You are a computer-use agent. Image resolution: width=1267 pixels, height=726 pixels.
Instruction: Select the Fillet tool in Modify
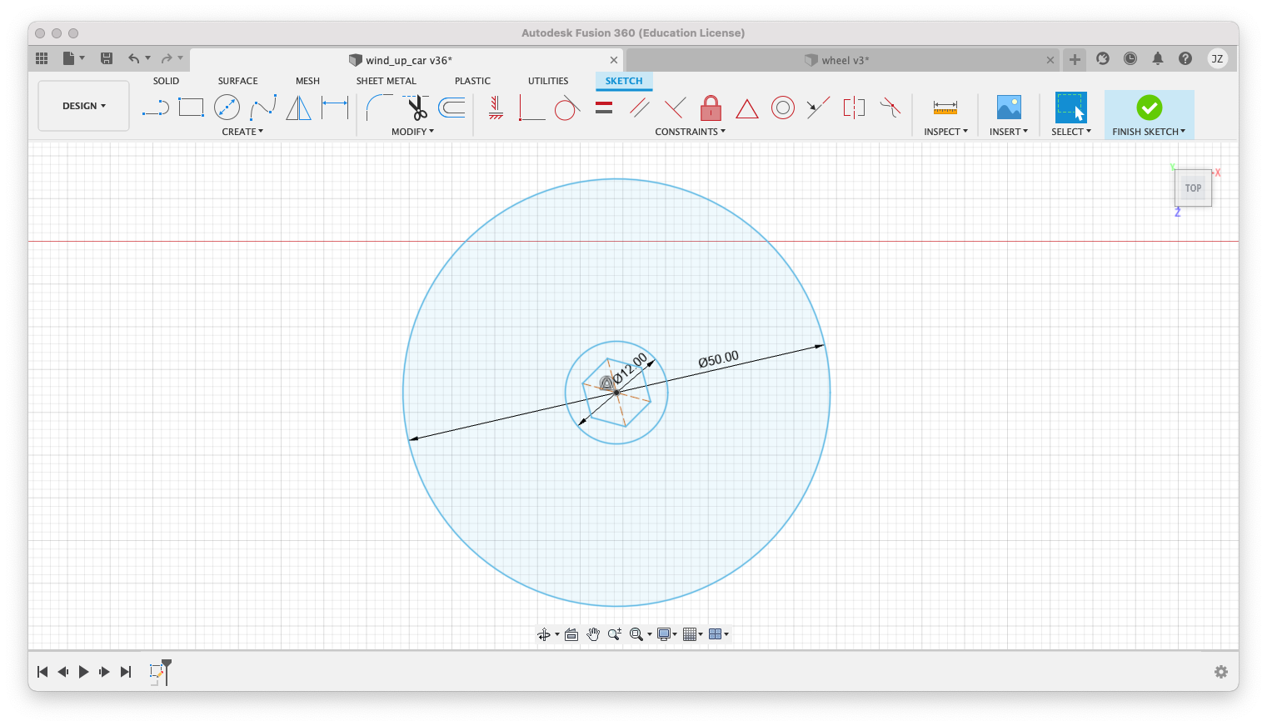(379, 108)
